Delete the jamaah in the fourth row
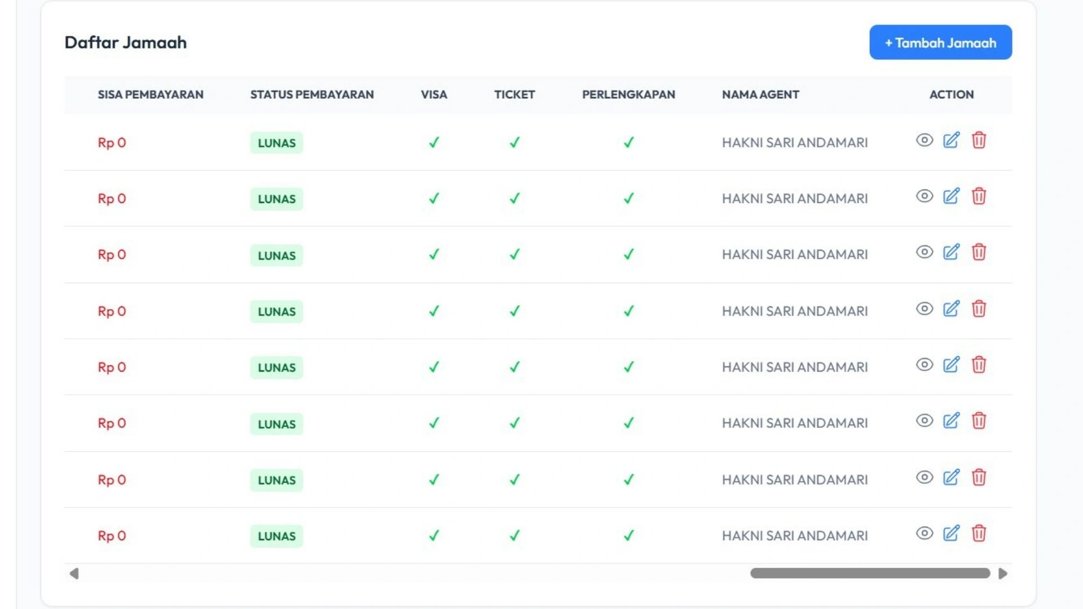 (x=979, y=309)
